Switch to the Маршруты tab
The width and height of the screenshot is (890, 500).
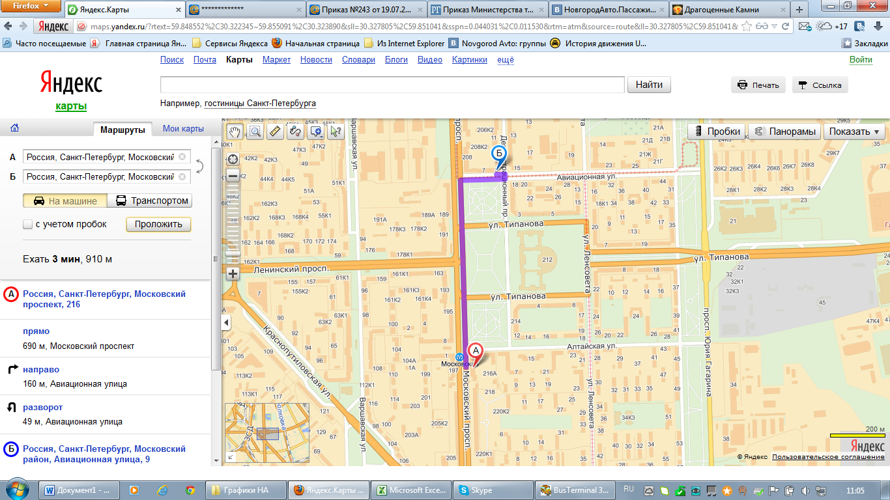(122, 130)
